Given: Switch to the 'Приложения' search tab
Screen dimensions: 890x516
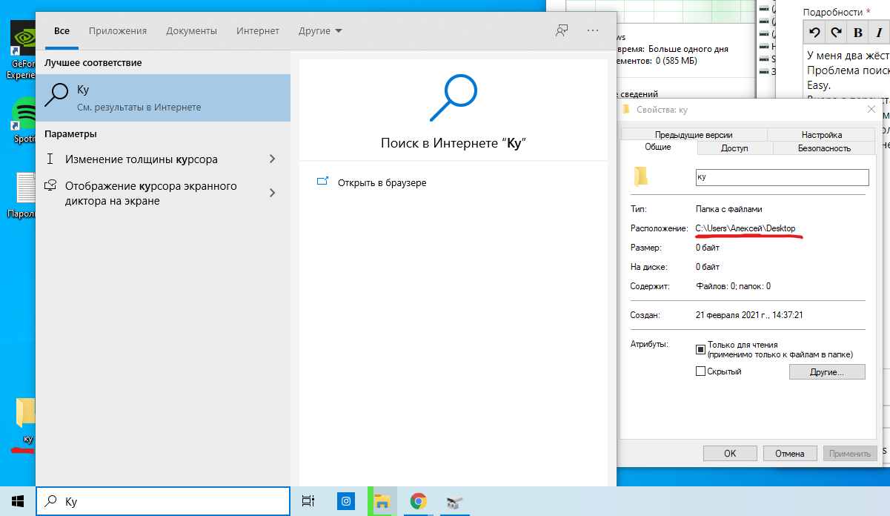Looking at the screenshot, I should pos(118,31).
